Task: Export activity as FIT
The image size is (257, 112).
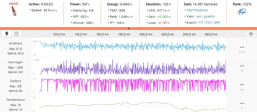Action: pyautogui.click(x=201, y=23)
